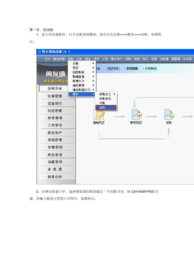Open the 销售 menu
This screenshot has width=194, height=275.
[x=137, y=59]
